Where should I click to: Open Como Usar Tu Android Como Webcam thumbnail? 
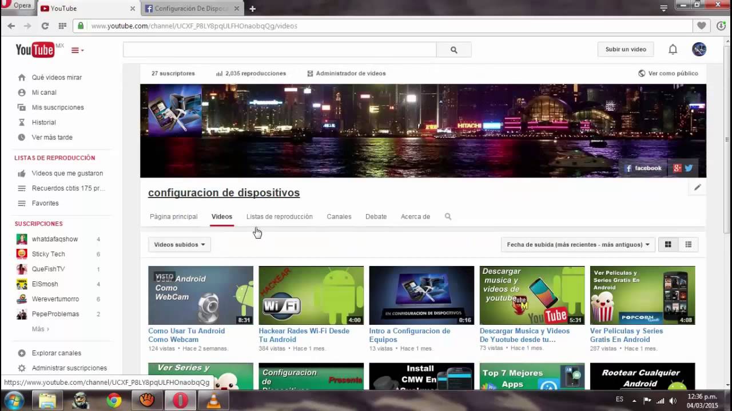(x=201, y=295)
